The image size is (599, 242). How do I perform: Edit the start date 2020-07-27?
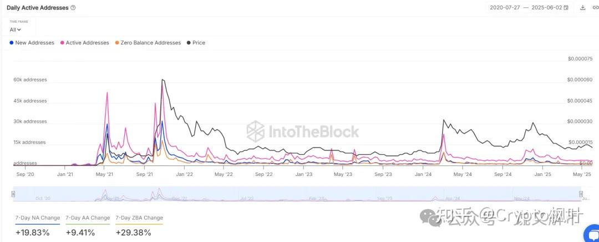click(505, 8)
